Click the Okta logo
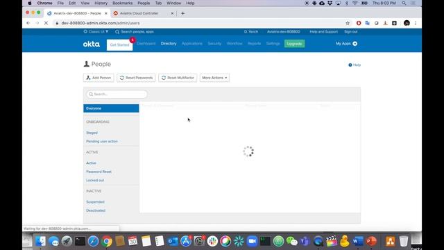Image resolution: width=444 pixels, height=250 pixels. point(91,44)
